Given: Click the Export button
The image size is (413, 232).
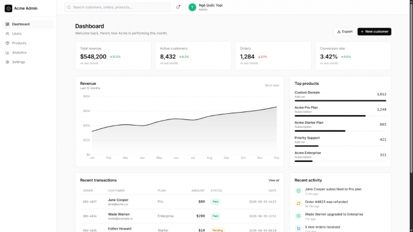Looking at the screenshot, I should [x=345, y=31].
